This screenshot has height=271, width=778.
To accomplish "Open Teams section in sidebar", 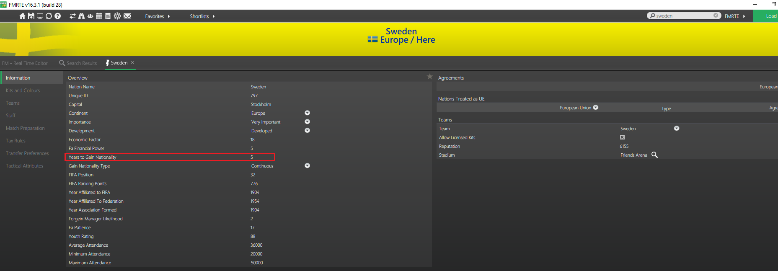I will (x=13, y=103).
